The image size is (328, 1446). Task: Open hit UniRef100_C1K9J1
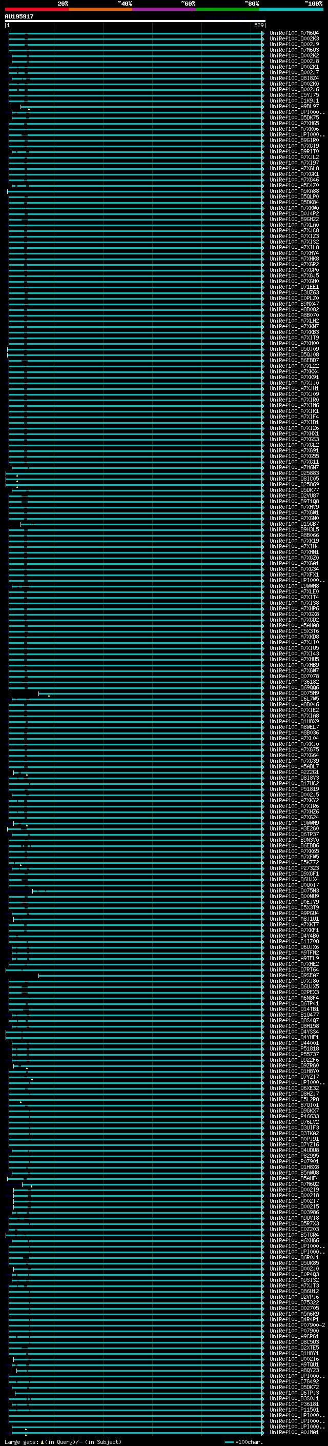(x=294, y=101)
